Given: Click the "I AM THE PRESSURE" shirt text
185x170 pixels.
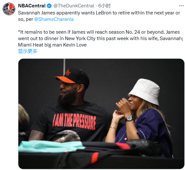Looking at the screenshot, I should click(74, 122).
